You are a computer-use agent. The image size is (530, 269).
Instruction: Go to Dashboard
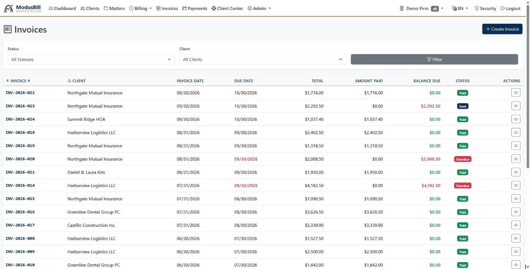click(x=62, y=8)
